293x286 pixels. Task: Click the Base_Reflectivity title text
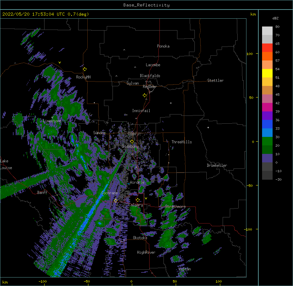[146, 5]
